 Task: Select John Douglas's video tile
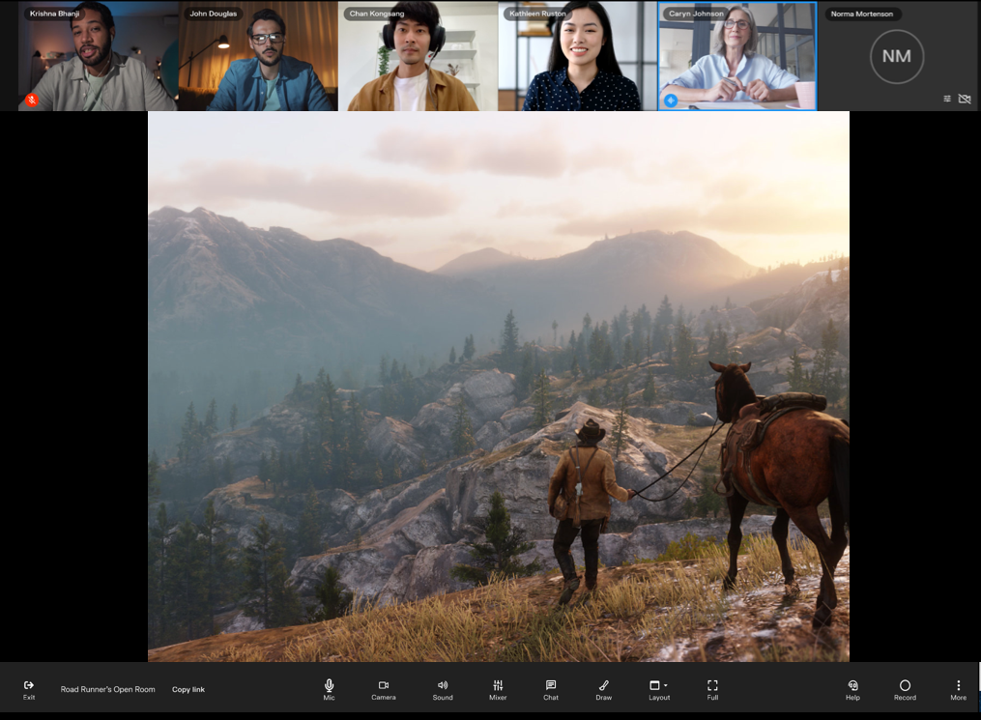point(258,56)
